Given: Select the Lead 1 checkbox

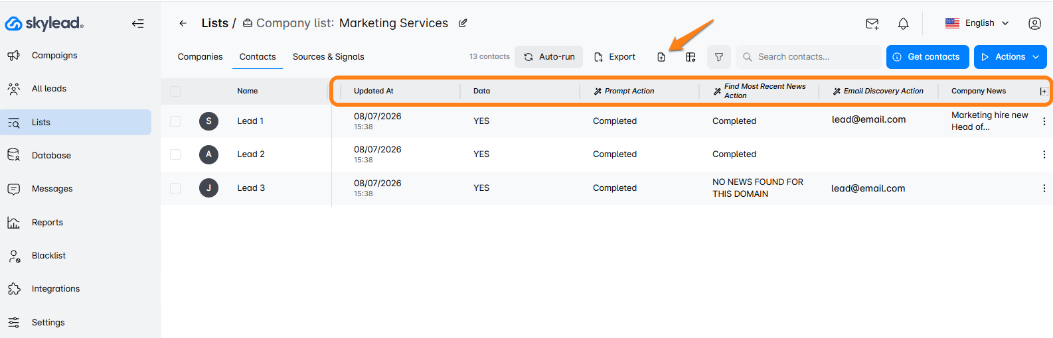Looking at the screenshot, I should click(x=175, y=121).
